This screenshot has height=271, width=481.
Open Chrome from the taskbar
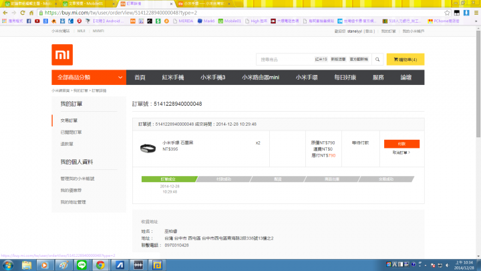click(100, 265)
